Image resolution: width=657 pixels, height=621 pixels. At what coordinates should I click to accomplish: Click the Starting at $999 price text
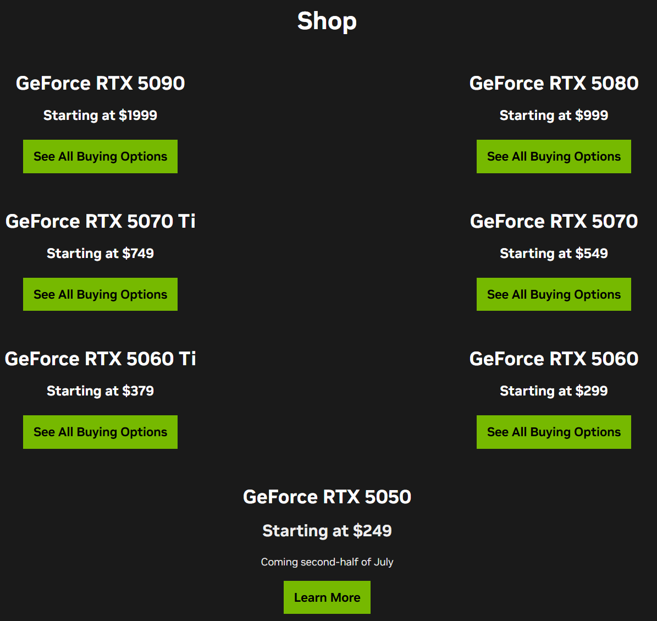pos(554,116)
